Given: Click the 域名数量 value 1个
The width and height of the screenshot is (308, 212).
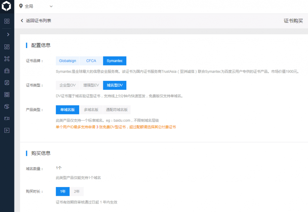Looking at the screenshot, I should coord(59,168).
